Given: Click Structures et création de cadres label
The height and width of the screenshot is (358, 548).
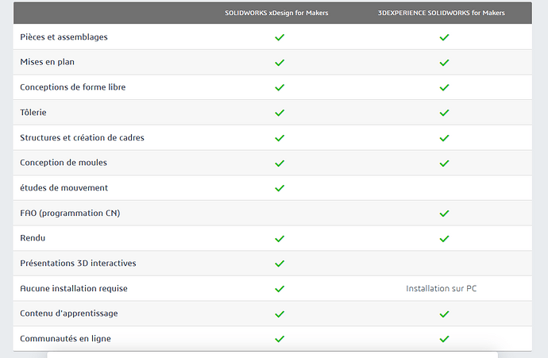Looking at the screenshot, I should (82, 137).
